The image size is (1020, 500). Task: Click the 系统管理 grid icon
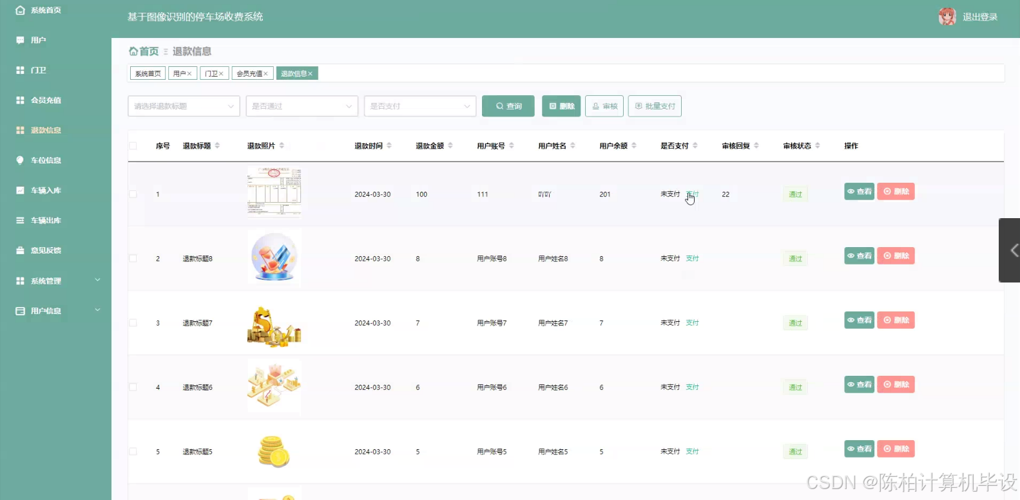[20, 281]
